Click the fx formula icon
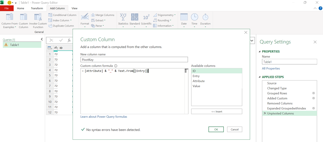Image resolution: width=323 pixels, height=142 pixels. coord(69,40)
